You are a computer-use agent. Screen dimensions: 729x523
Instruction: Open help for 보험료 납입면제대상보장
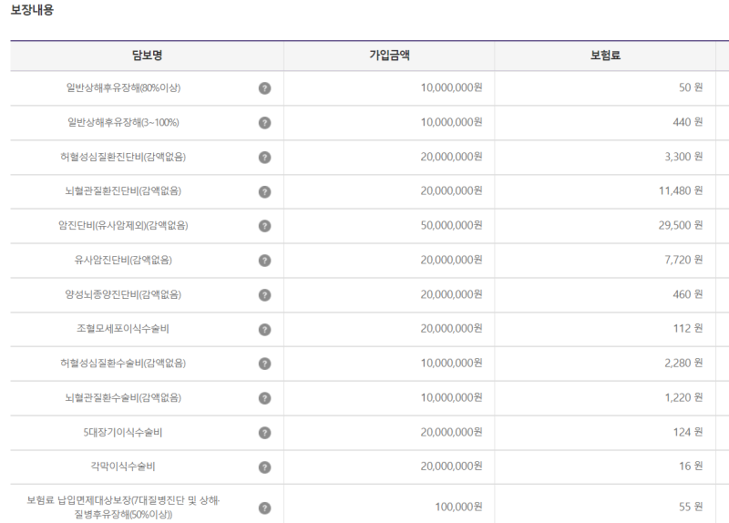264,508
